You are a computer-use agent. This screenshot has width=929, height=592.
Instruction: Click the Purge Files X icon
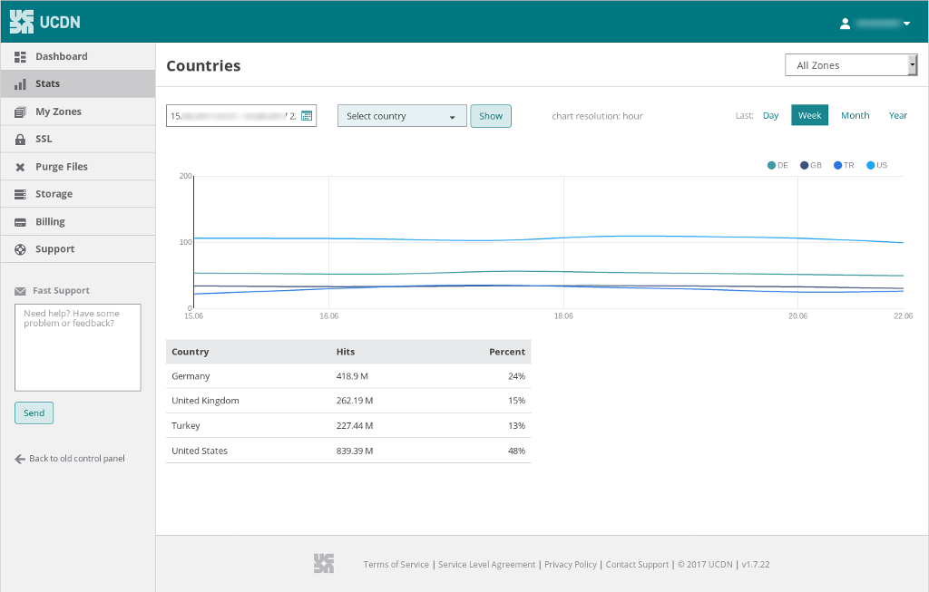point(20,168)
